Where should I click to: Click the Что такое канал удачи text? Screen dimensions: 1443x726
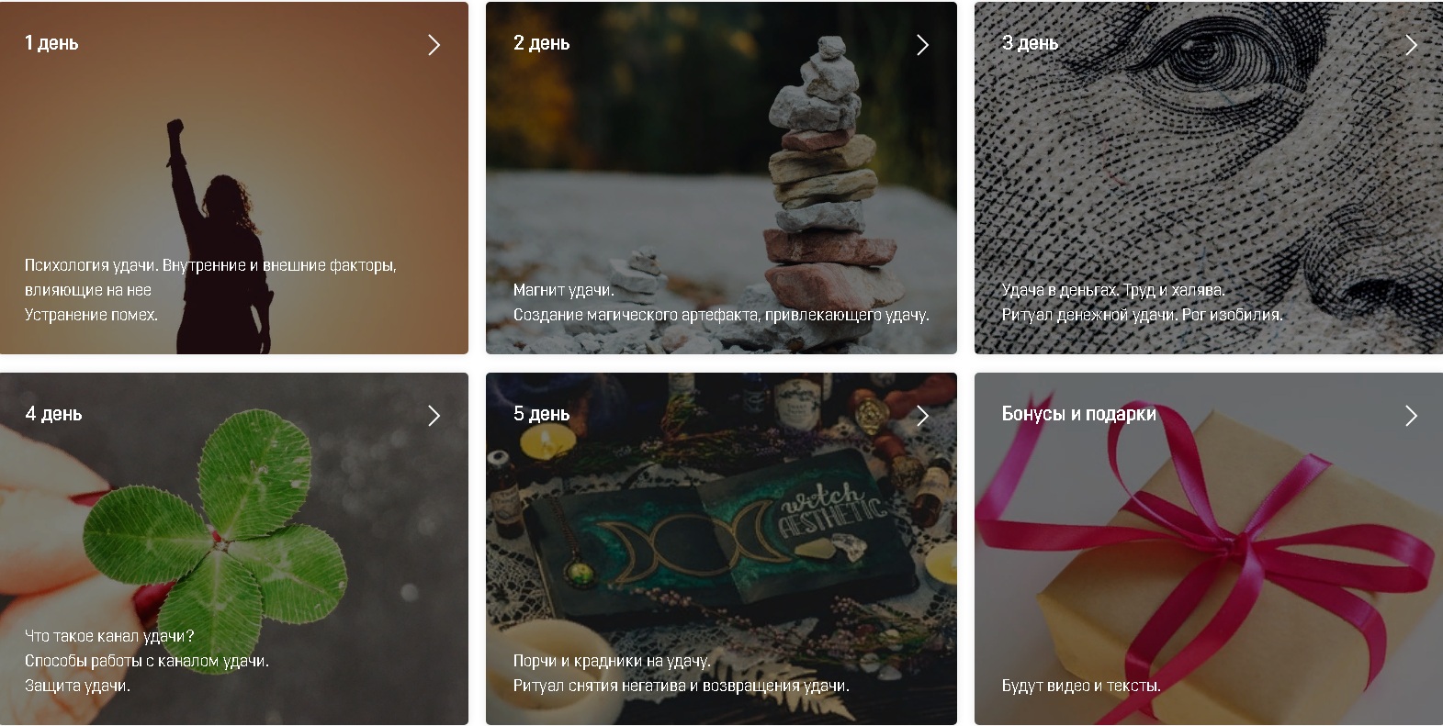[x=147, y=661]
